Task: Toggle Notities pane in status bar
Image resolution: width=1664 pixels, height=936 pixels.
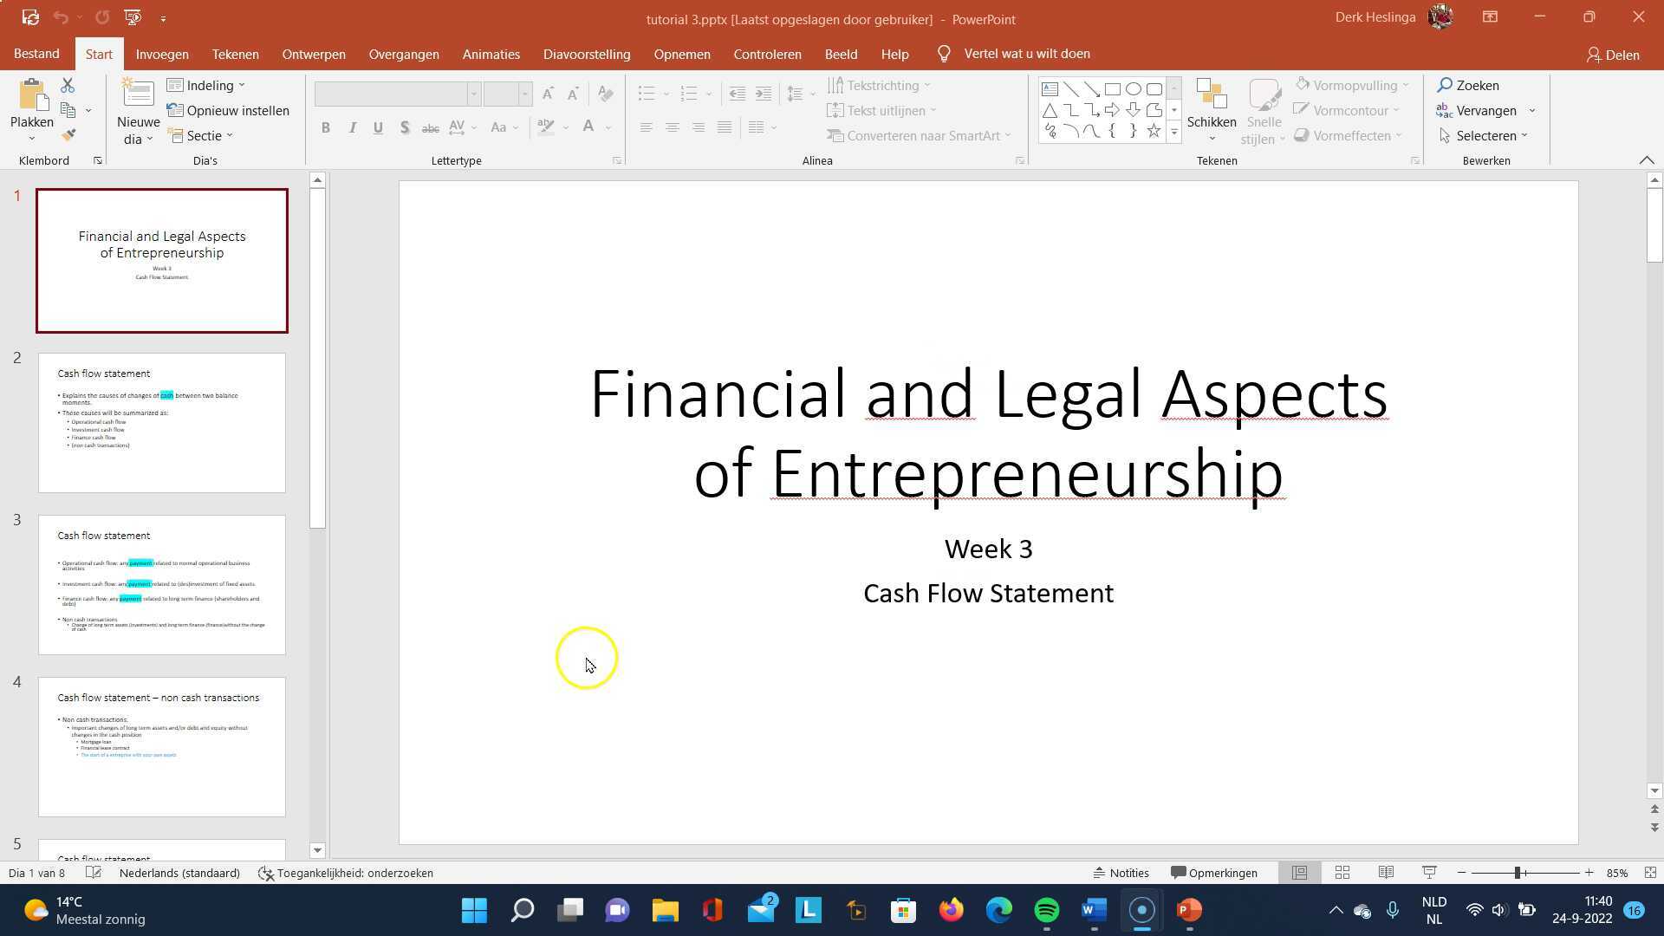Action: pyautogui.click(x=1121, y=873)
